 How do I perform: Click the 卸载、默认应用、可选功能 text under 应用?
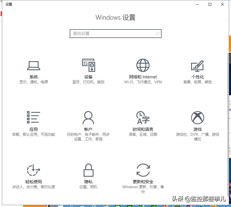(x=33, y=134)
